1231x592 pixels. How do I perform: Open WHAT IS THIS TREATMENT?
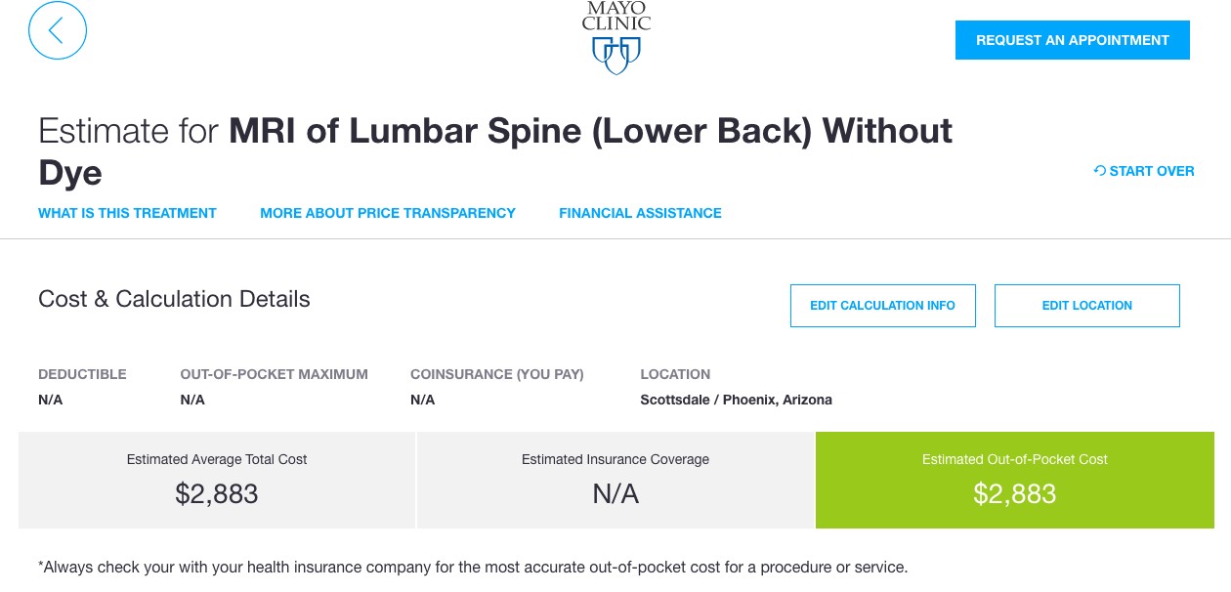pyautogui.click(x=127, y=213)
